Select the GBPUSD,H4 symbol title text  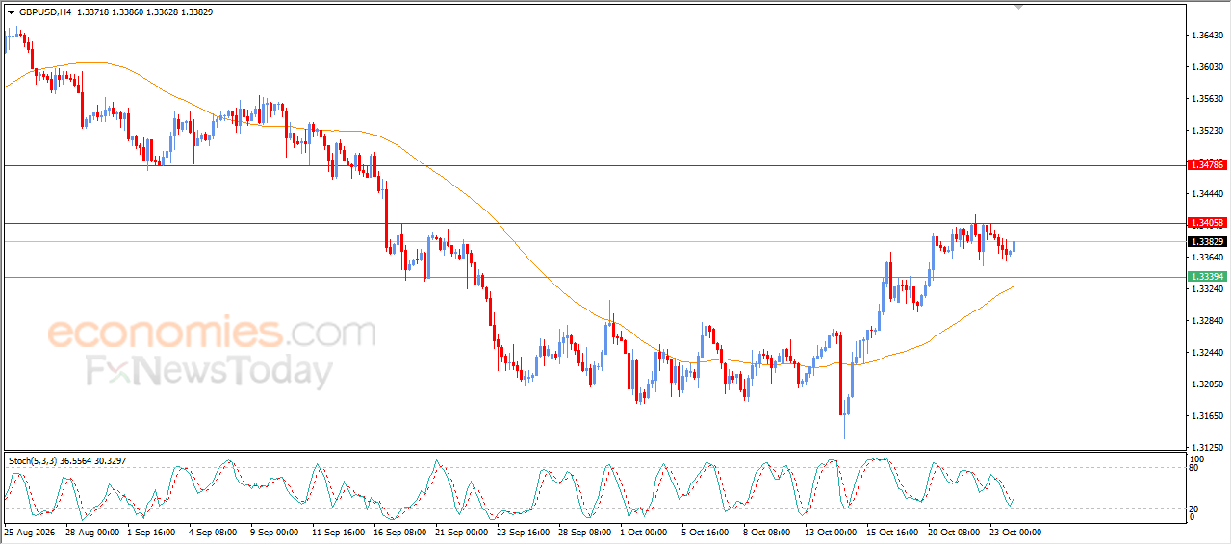pyautogui.click(x=44, y=12)
